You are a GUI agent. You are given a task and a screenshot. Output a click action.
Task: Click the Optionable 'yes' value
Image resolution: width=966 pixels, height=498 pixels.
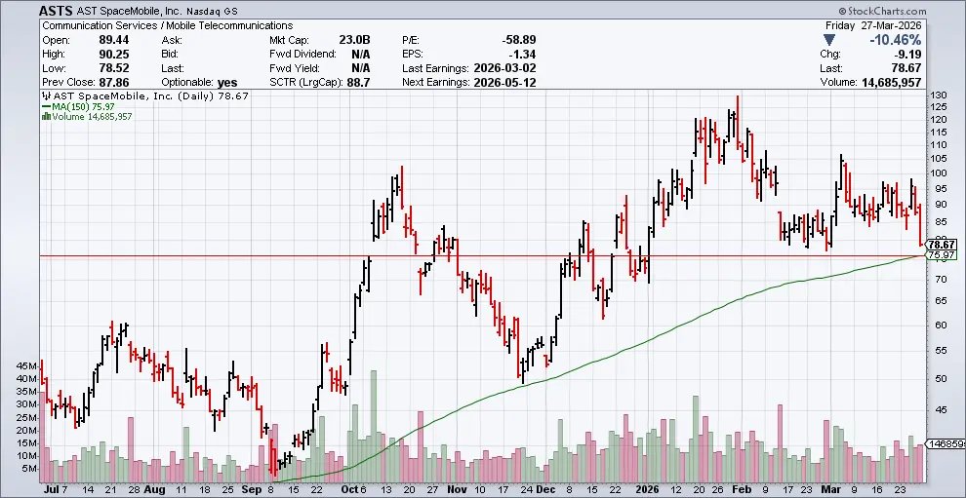pos(226,82)
